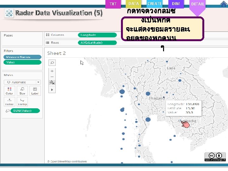The image size is (228, 171).
Task: Open the Tooltip marks card
Action: tap(22, 102)
